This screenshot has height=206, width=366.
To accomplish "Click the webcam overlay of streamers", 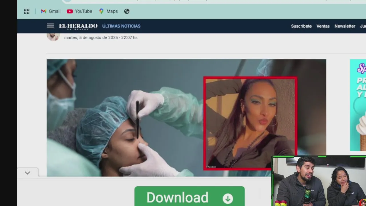I will pos(319,181).
